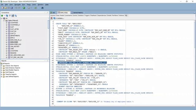Open the Actions dropdown
The image size is (196, 110).
click(60, 18)
